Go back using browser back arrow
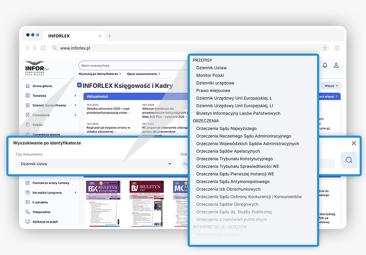This screenshot has height=255, width=366. click(x=28, y=48)
